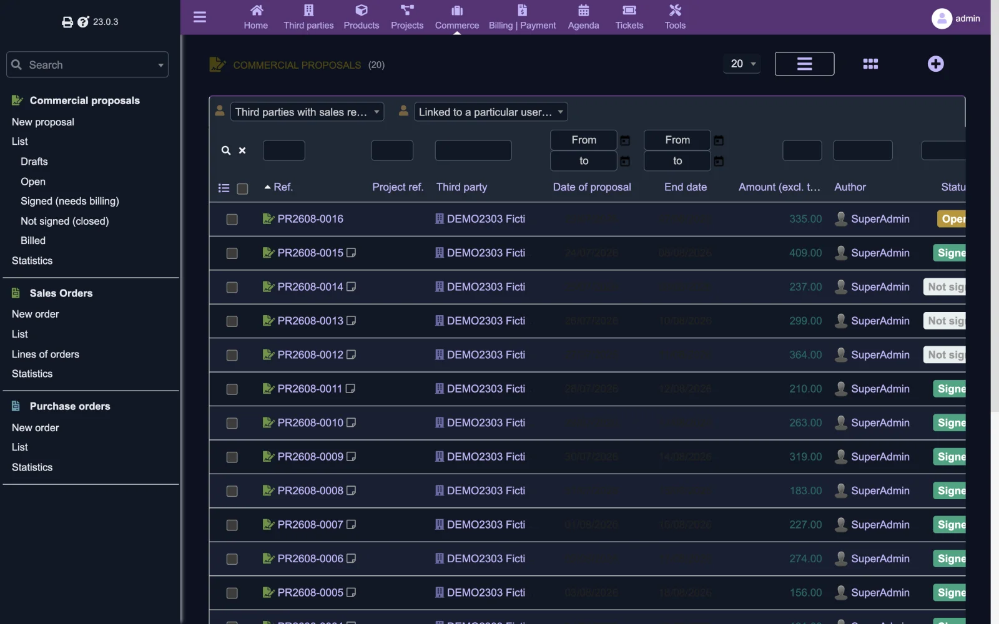
Task: Click the Project ref. filter input field
Action: click(392, 150)
